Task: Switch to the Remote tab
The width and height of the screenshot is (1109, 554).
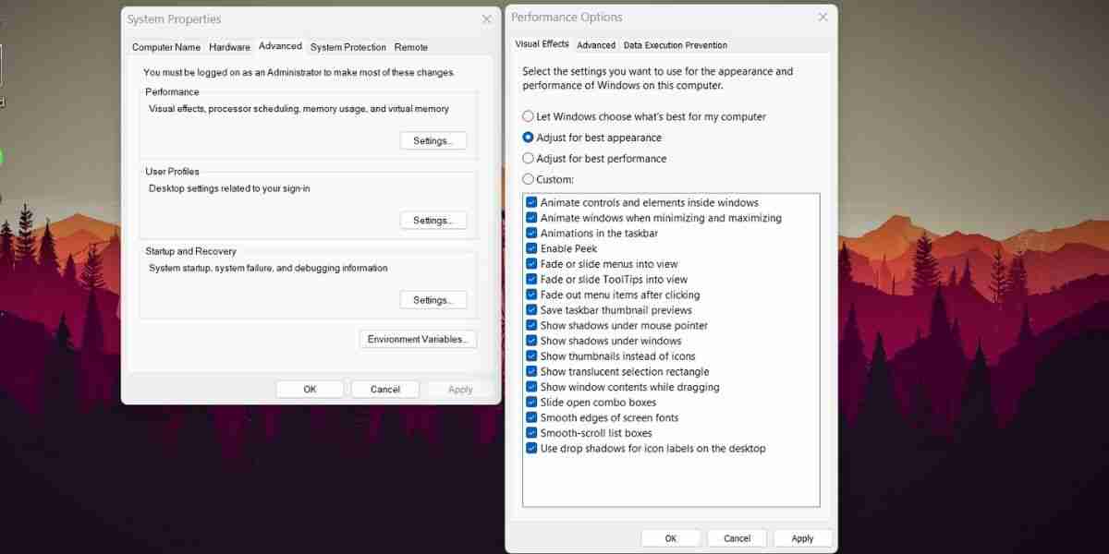Action: click(411, 47)
